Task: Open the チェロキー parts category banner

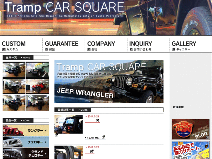Action: coord(26,142)
